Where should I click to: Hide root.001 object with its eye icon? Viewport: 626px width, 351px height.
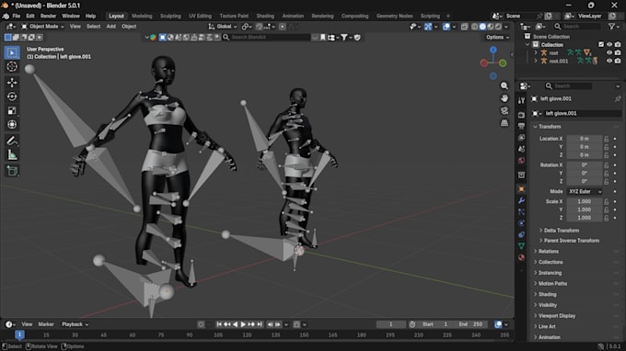point(609,61)
